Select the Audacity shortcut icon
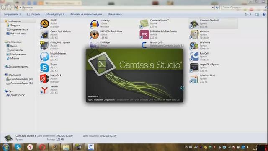268x151 pixels. (94, 23)
